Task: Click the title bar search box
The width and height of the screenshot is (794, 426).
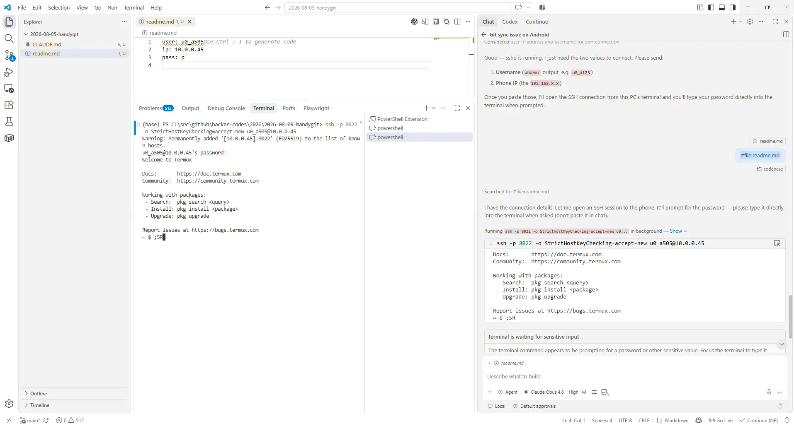Action: click(x=398, y=7)
